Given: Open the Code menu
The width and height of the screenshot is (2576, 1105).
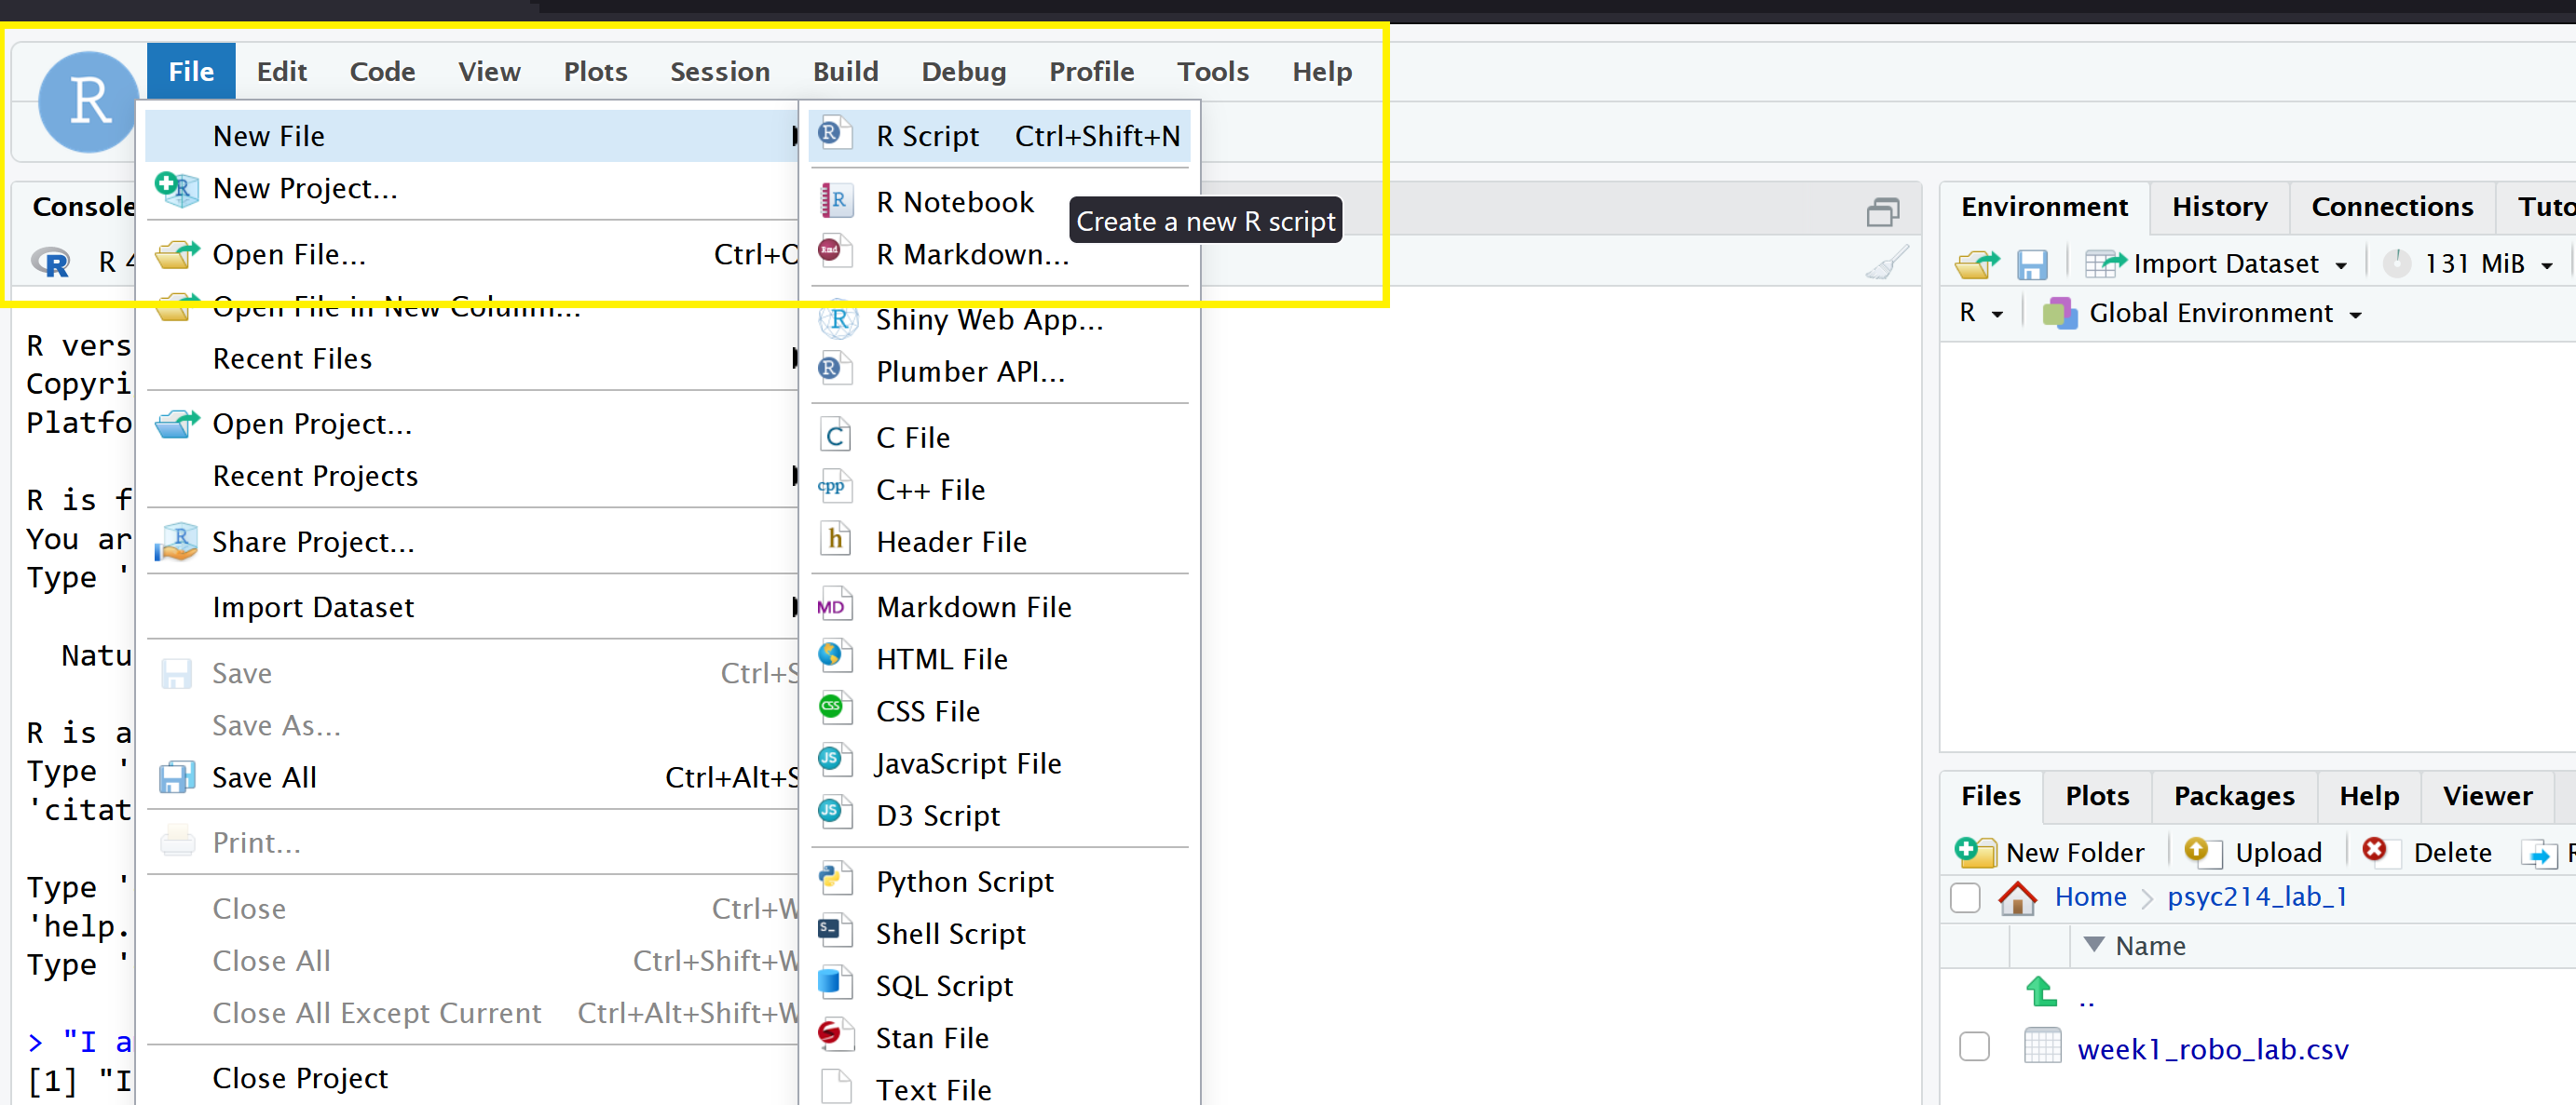Looking at the screenshot, I should (x=382, y=71).
